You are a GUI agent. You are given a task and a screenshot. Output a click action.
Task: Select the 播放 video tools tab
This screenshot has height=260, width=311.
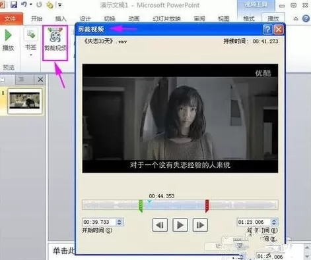273,18
